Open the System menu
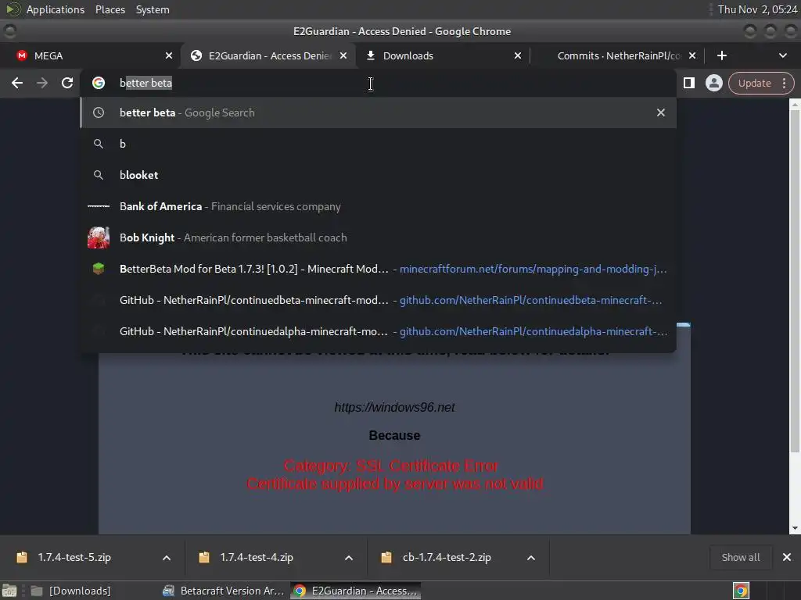Screen dimensions: 801x600 [153, 9]
